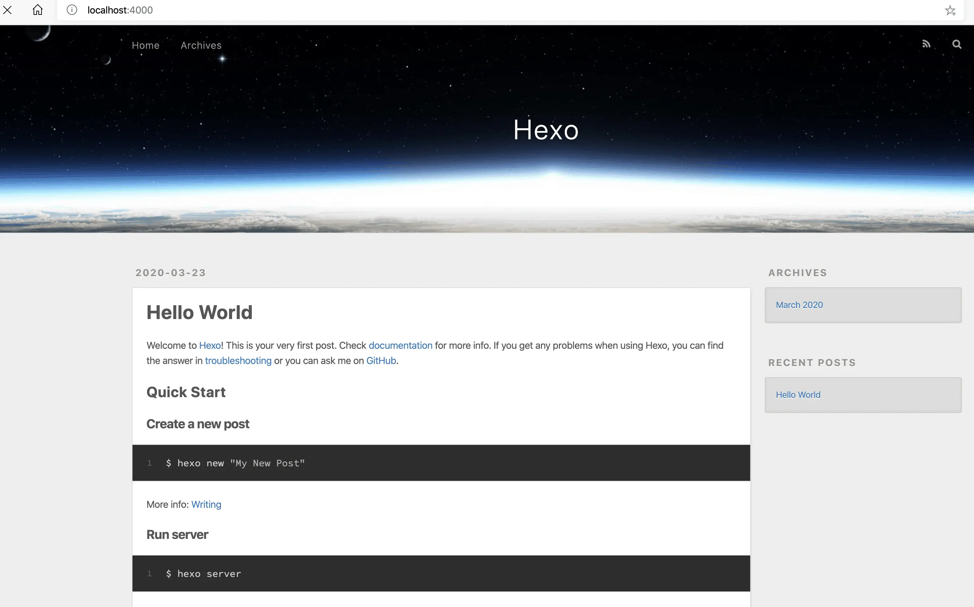Follow the troubleshooting link
Viewport: 974px width, 607px height.
click(238, 361)
